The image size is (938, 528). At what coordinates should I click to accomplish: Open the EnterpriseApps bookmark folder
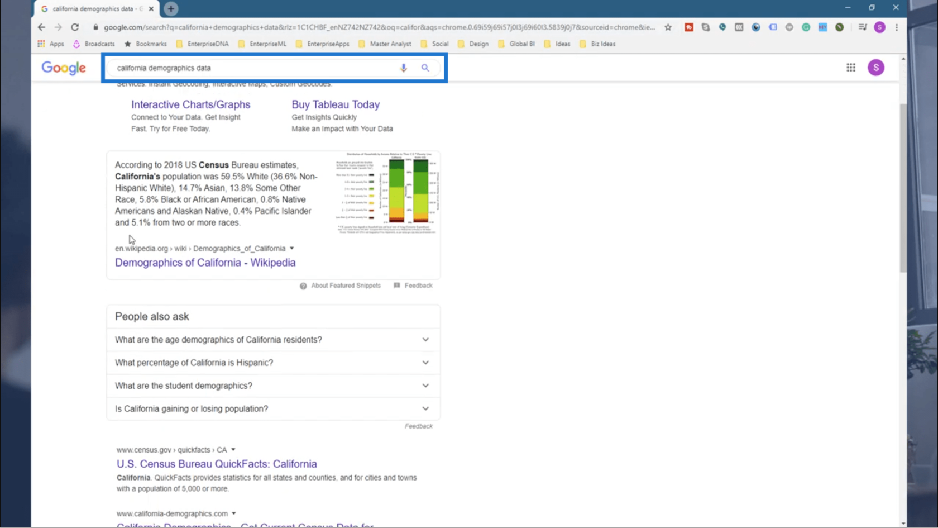322,44
